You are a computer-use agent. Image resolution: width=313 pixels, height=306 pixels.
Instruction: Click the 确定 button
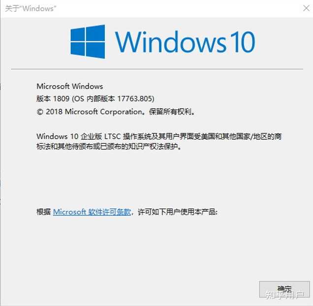284,289
